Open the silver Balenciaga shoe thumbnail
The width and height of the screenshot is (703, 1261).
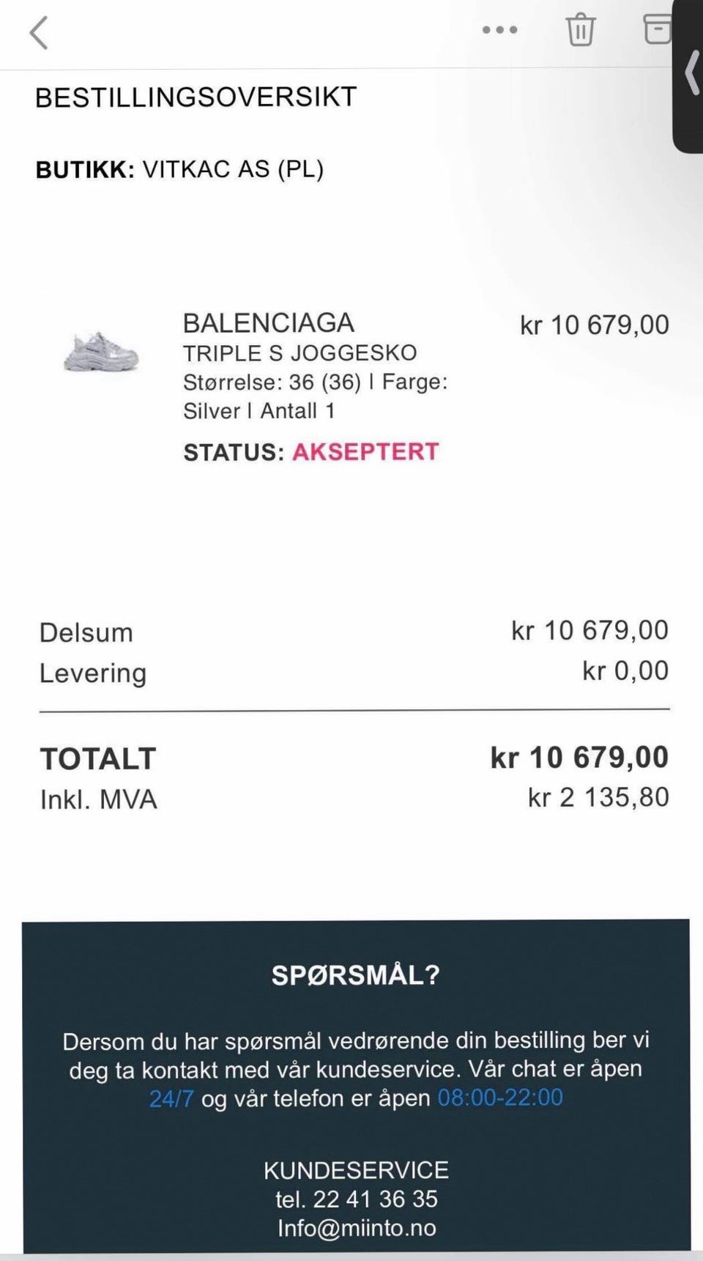tap(101, 352)
